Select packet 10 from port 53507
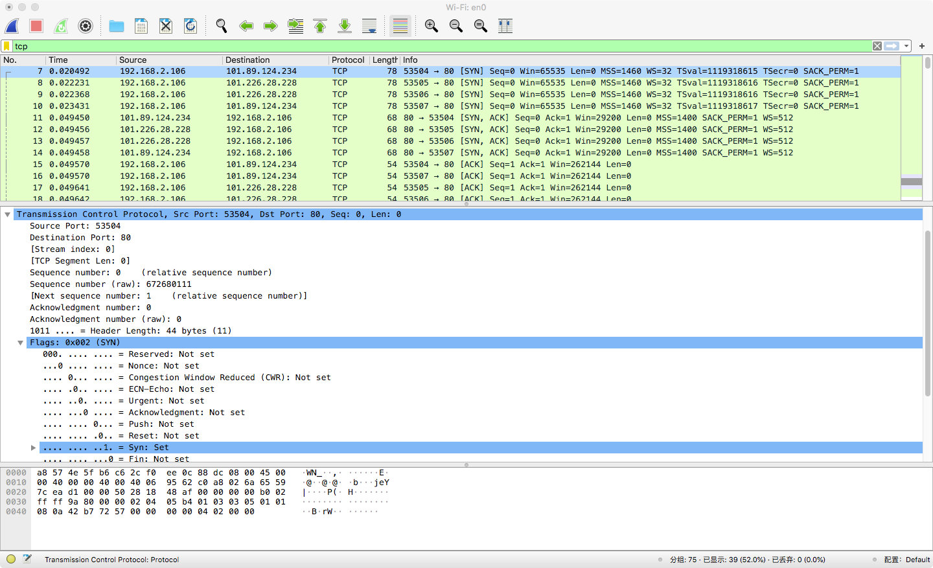Image resolution: width=933 pixels, height=568 pixels. (x=450, y=106)
